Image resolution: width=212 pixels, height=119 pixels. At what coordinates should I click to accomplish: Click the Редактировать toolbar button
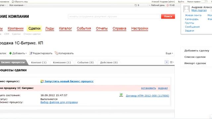coord(41,53)
